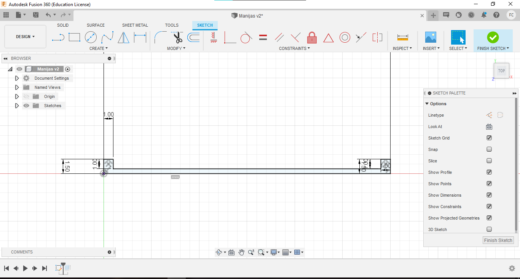Enable the 3D Sketch checkbox

tap(489, 229)
